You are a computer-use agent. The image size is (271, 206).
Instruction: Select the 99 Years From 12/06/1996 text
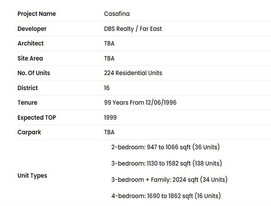tap(140, 103)
